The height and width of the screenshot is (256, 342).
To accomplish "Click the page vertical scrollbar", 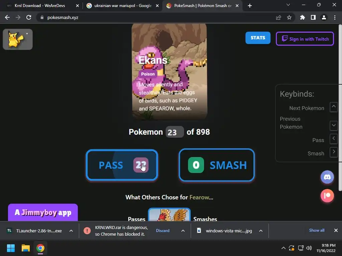I will pos(340,108).
